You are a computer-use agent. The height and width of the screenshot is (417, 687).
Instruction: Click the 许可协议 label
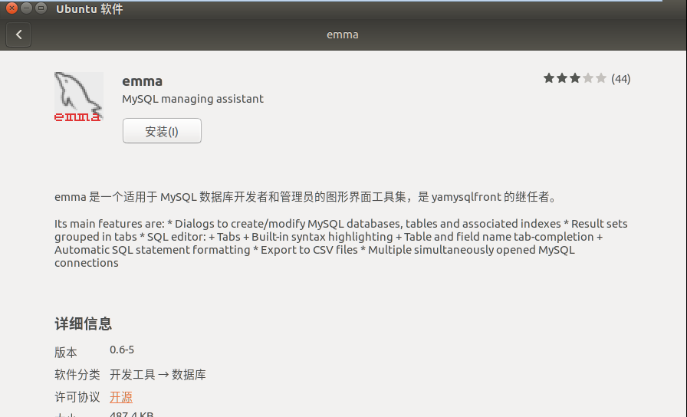pyautogui.click(x=77, y=397)
